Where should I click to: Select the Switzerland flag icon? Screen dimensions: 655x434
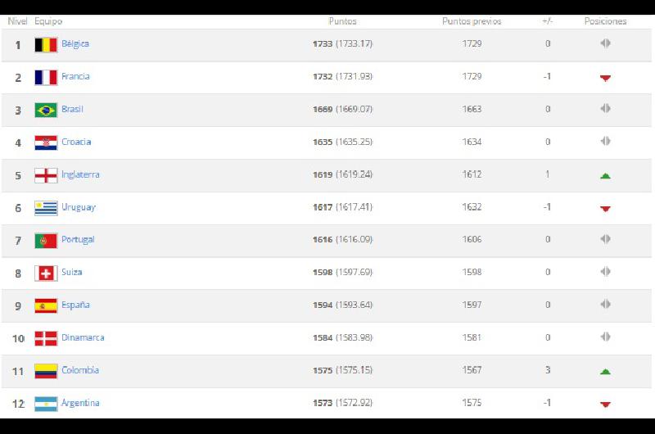[46, 274]
